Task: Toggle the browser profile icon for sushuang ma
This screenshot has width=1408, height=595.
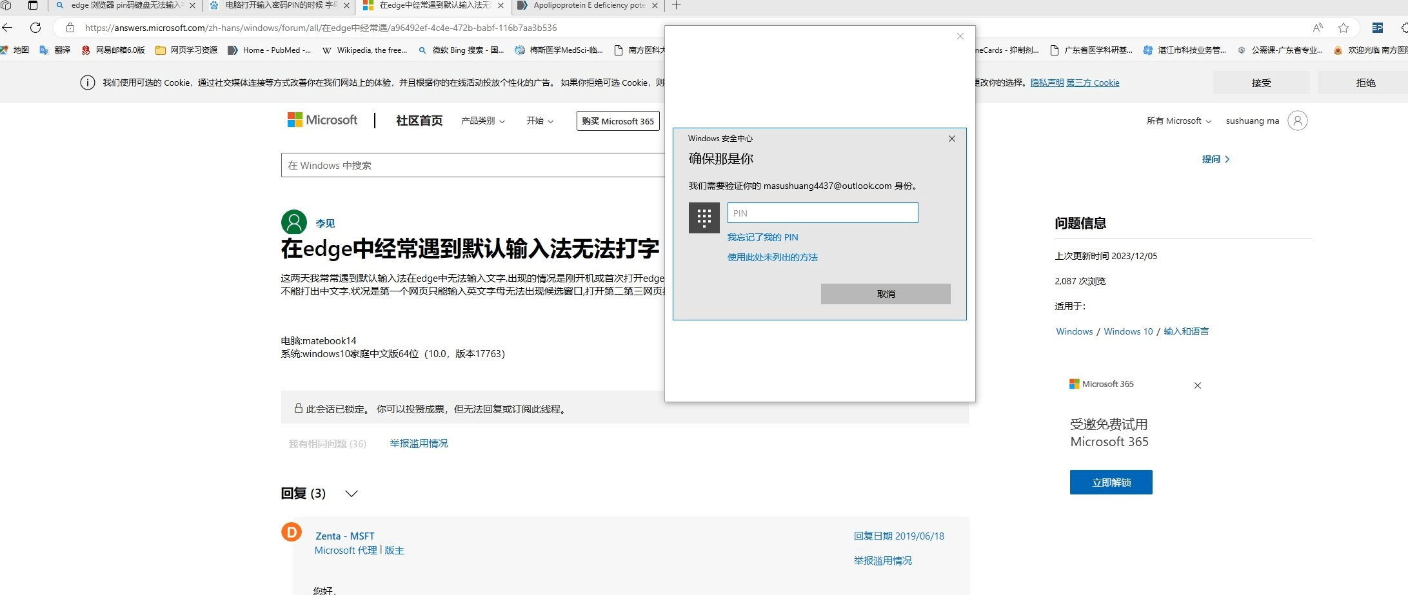Action: pos(1298,121)
